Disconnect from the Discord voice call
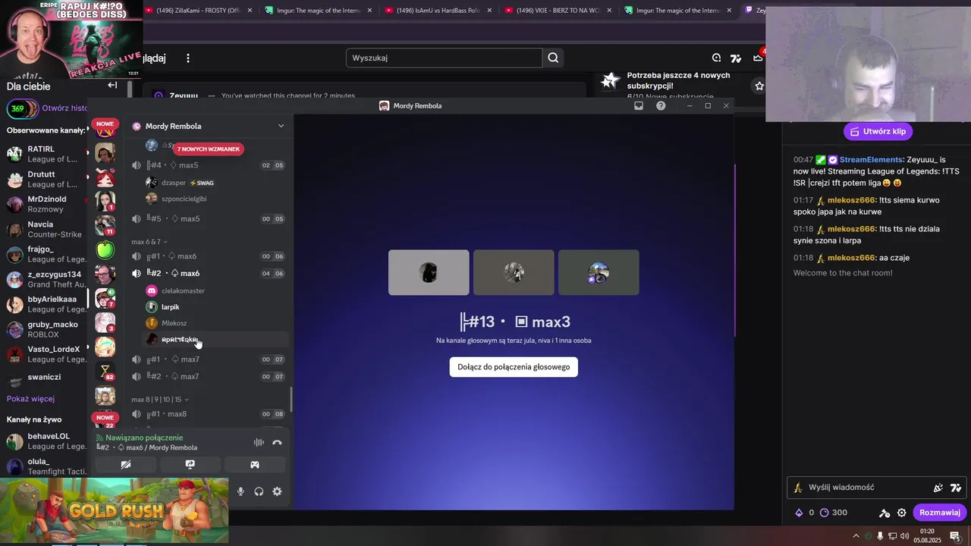This screenshot has width=971, height=546. tap(277, 443)
